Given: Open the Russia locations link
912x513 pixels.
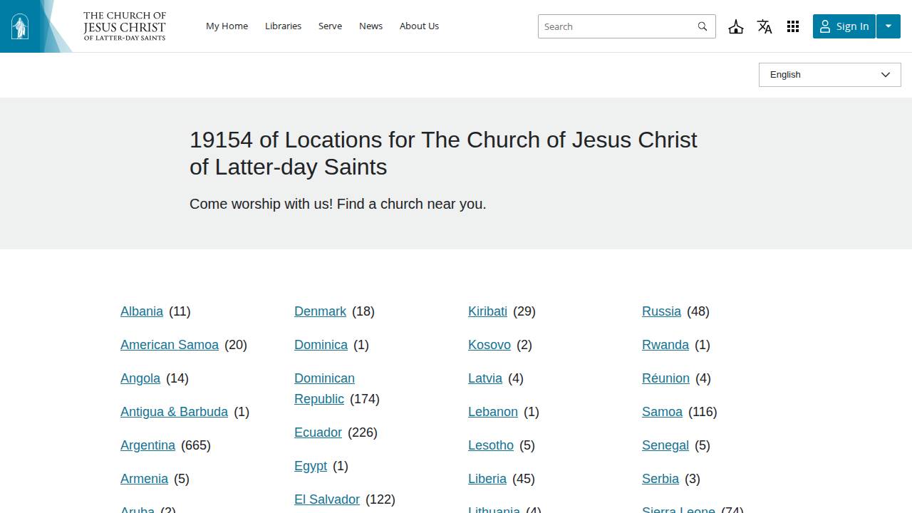Looking at the screenshot, I should 661,311.
